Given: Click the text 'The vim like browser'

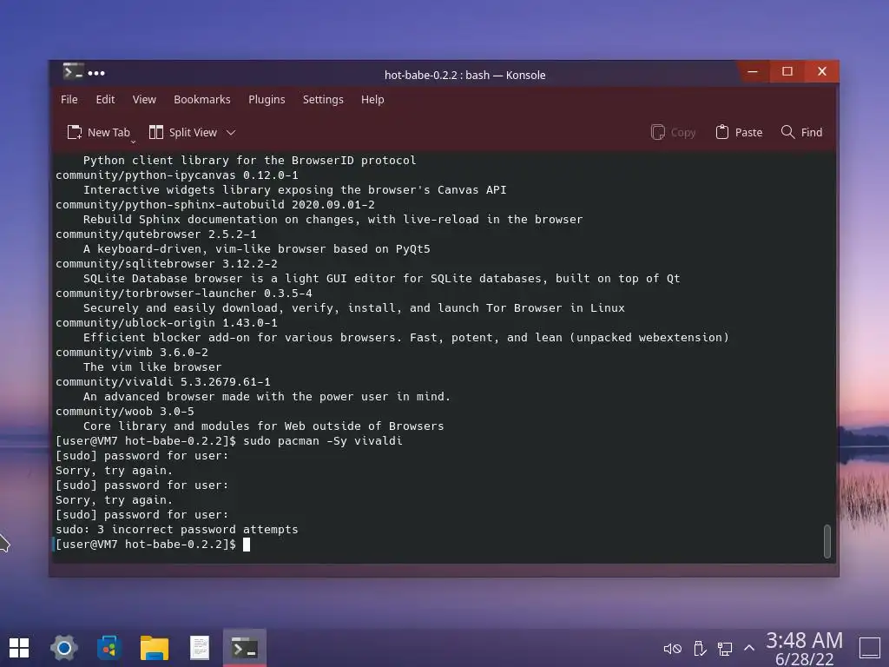Looking at the screenshot, I should click(x=153, y=367).
